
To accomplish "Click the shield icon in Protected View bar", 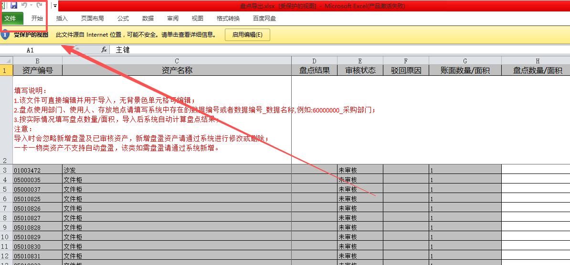I will pos(5,35).
